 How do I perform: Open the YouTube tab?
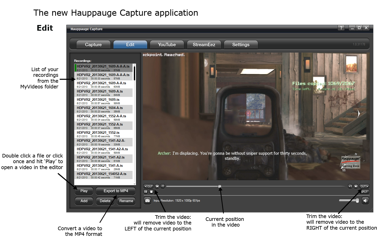click(x=167, y=45)
